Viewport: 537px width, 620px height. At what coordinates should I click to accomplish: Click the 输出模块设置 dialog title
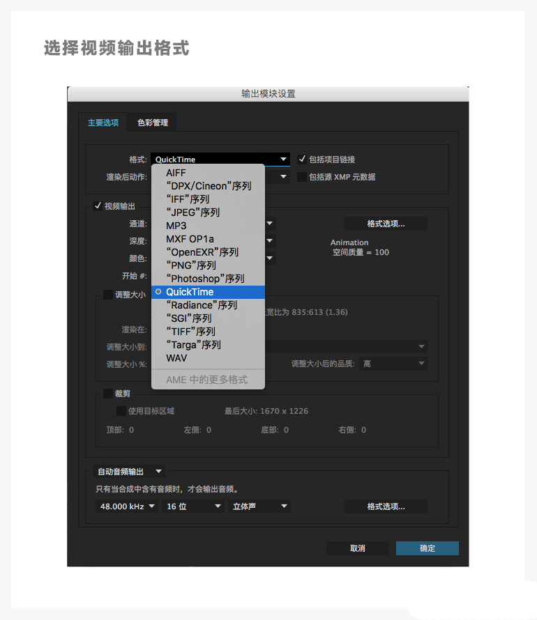coord(268,94)
